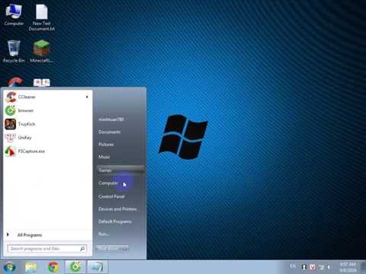Open the taskbar clock and date
The width and height of the screenshot is (366, 274).
pos(348,267)
